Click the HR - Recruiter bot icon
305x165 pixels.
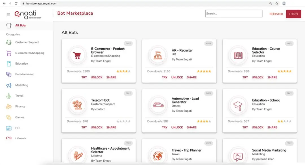158,55
